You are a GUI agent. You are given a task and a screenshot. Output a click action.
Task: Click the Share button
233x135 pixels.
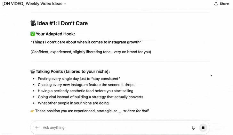point(221,4)
